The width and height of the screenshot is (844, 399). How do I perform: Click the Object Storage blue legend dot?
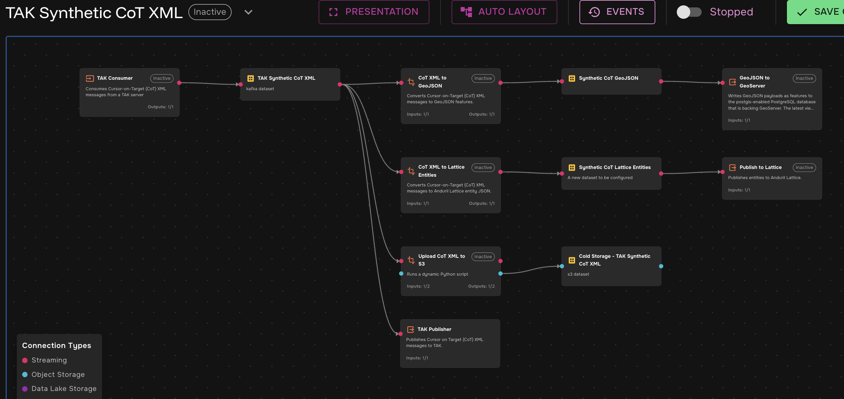pos(25,375)
